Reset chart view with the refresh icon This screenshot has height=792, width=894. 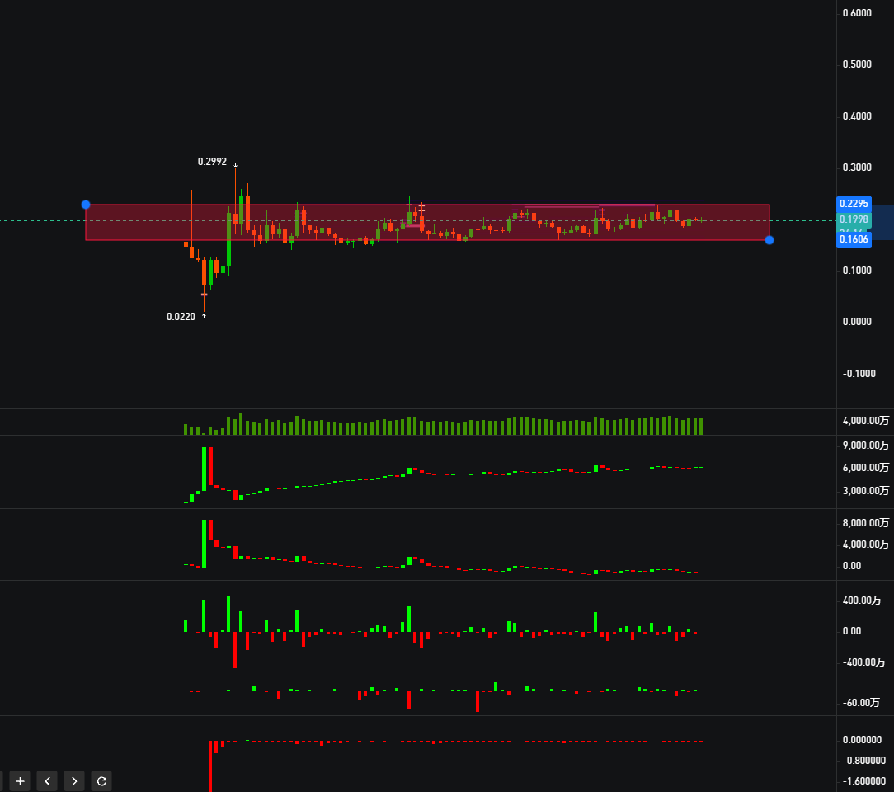[101, 781]
